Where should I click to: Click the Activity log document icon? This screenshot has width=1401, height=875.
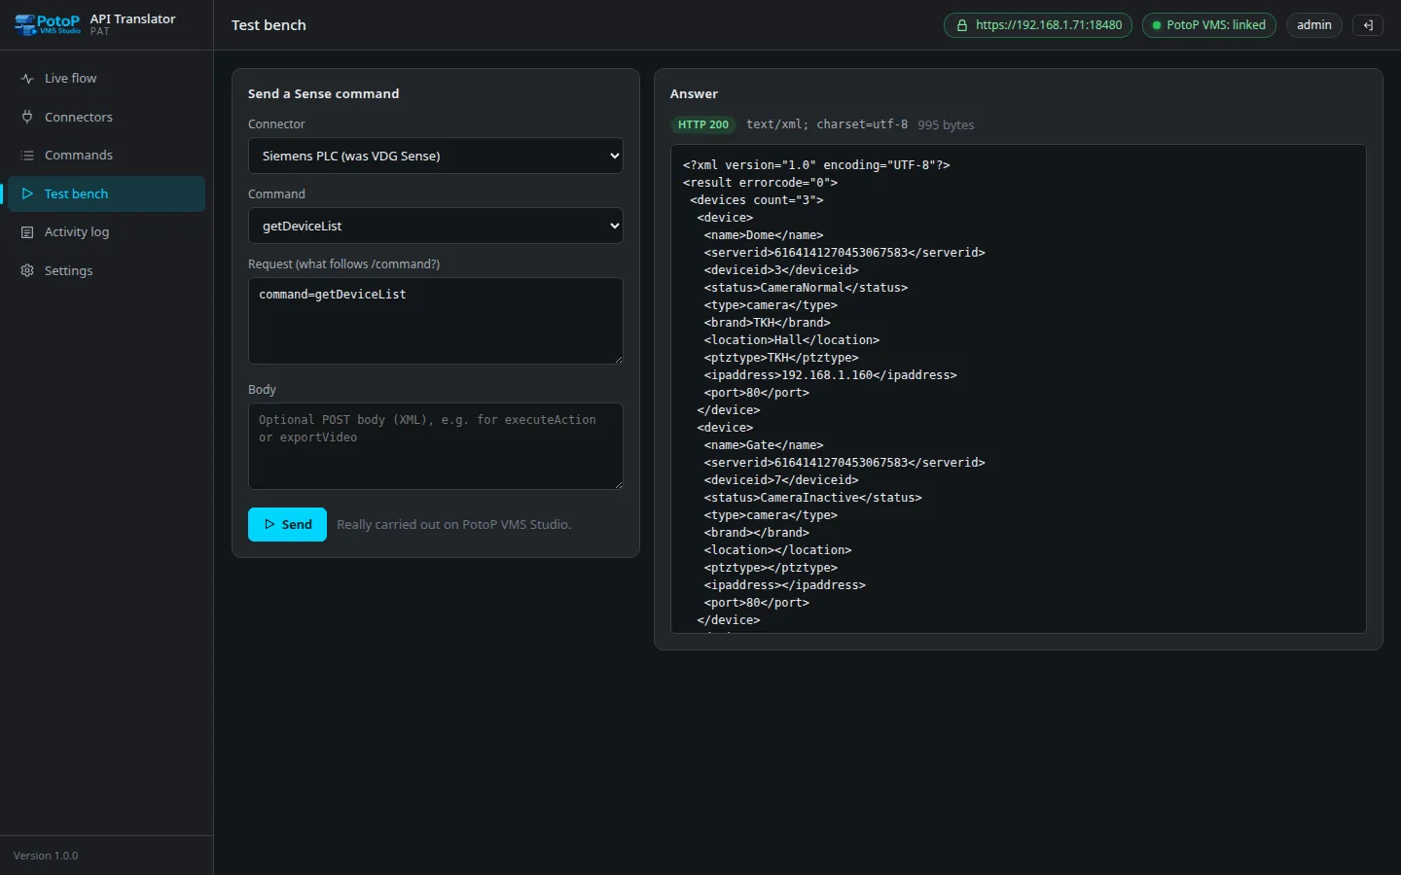pos(27,232)
